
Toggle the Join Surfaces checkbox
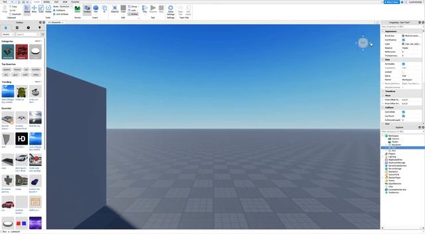coord(54,14)
